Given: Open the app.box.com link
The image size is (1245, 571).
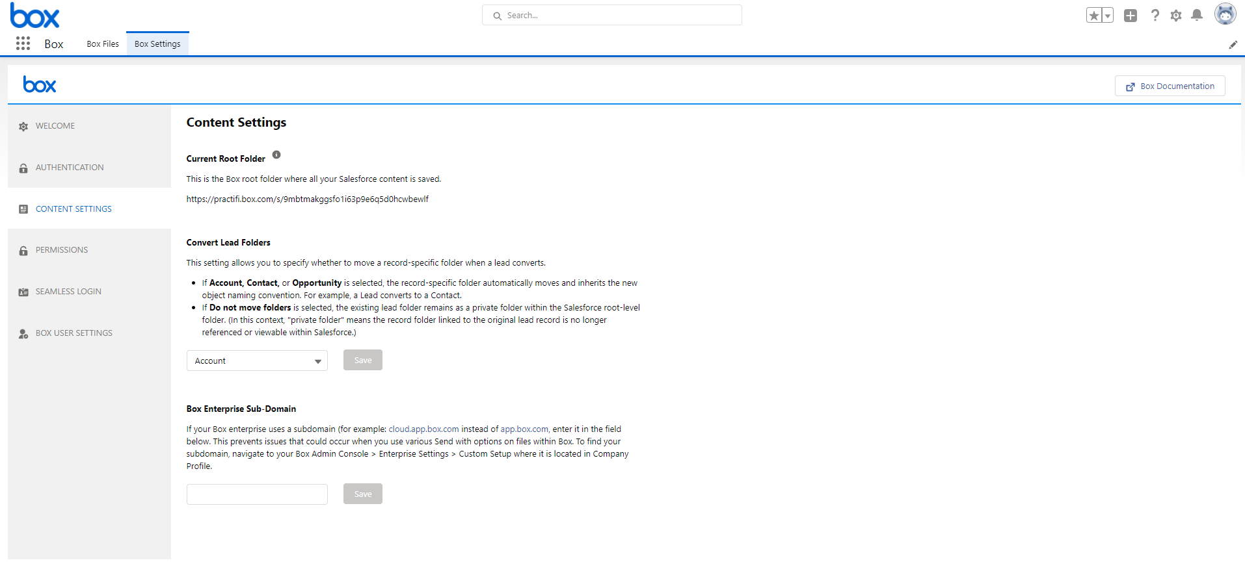Looking at the screenshot, I should [524, 429].
